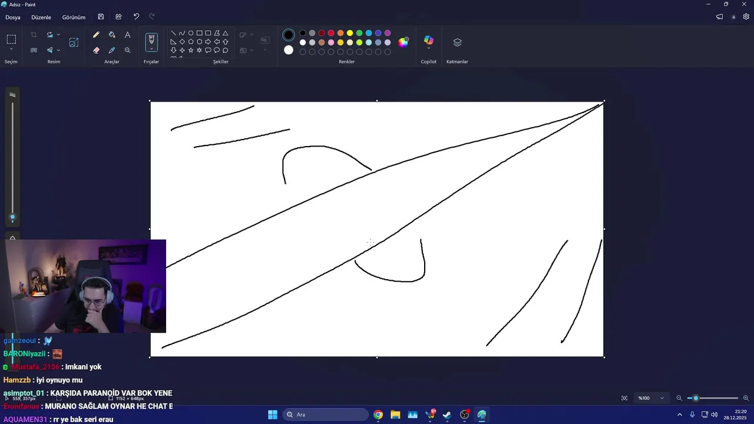Expand the shape fill dropdown
This screenshot has width=754, height=424.
pyautogui.click(x=252, y=50)
